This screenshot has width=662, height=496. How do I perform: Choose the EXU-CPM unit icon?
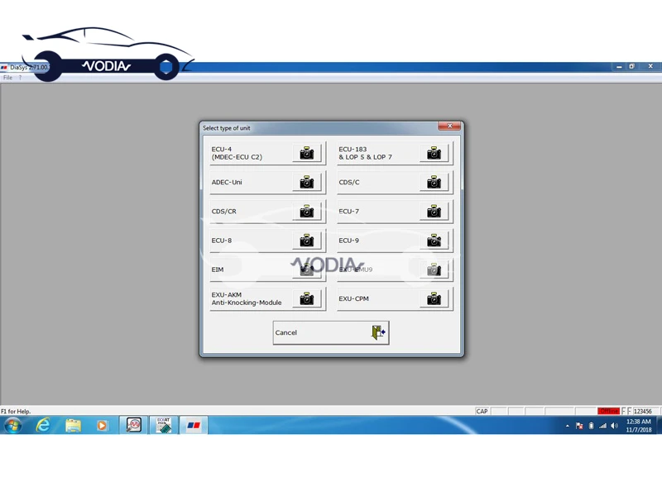pyautogui.click(x=434, y=298)
